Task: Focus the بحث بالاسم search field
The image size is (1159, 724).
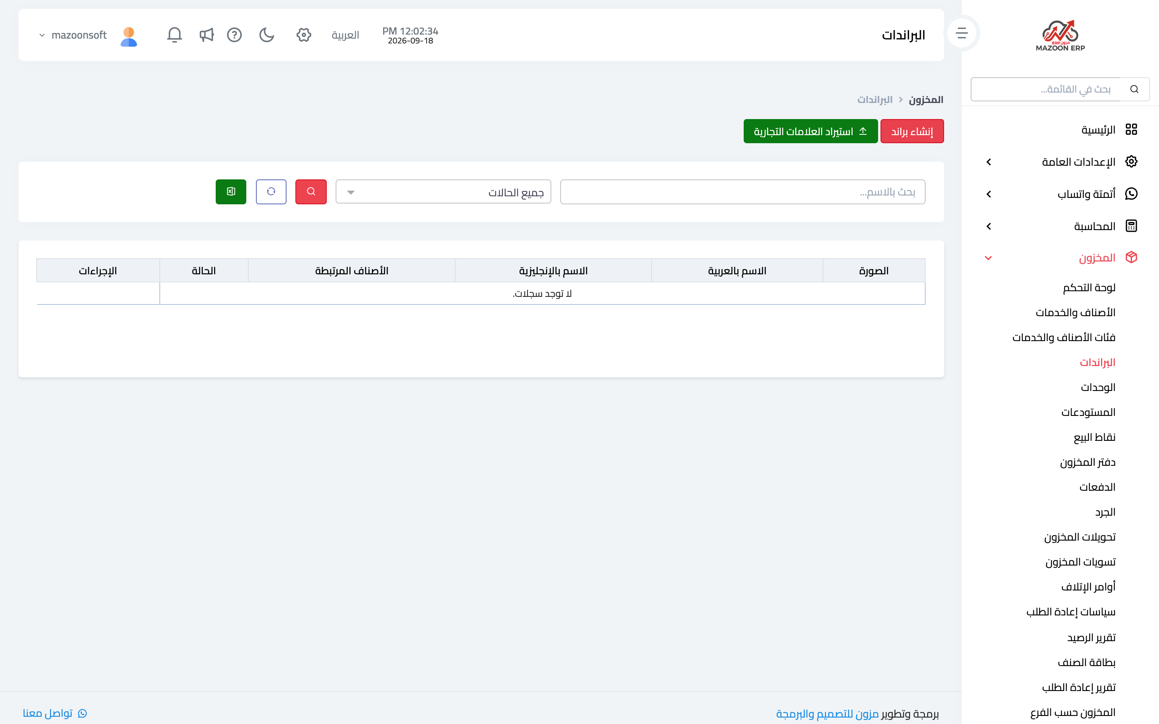Action: pos(742,191)
